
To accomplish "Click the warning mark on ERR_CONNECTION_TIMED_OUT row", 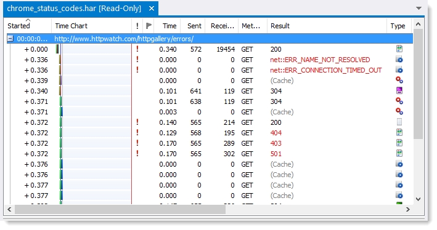I will click(137, 70).
